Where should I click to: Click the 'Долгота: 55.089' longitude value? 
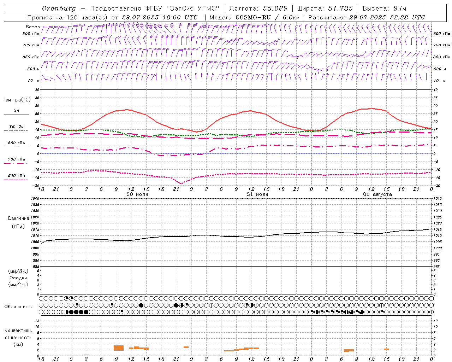point(258,8)
